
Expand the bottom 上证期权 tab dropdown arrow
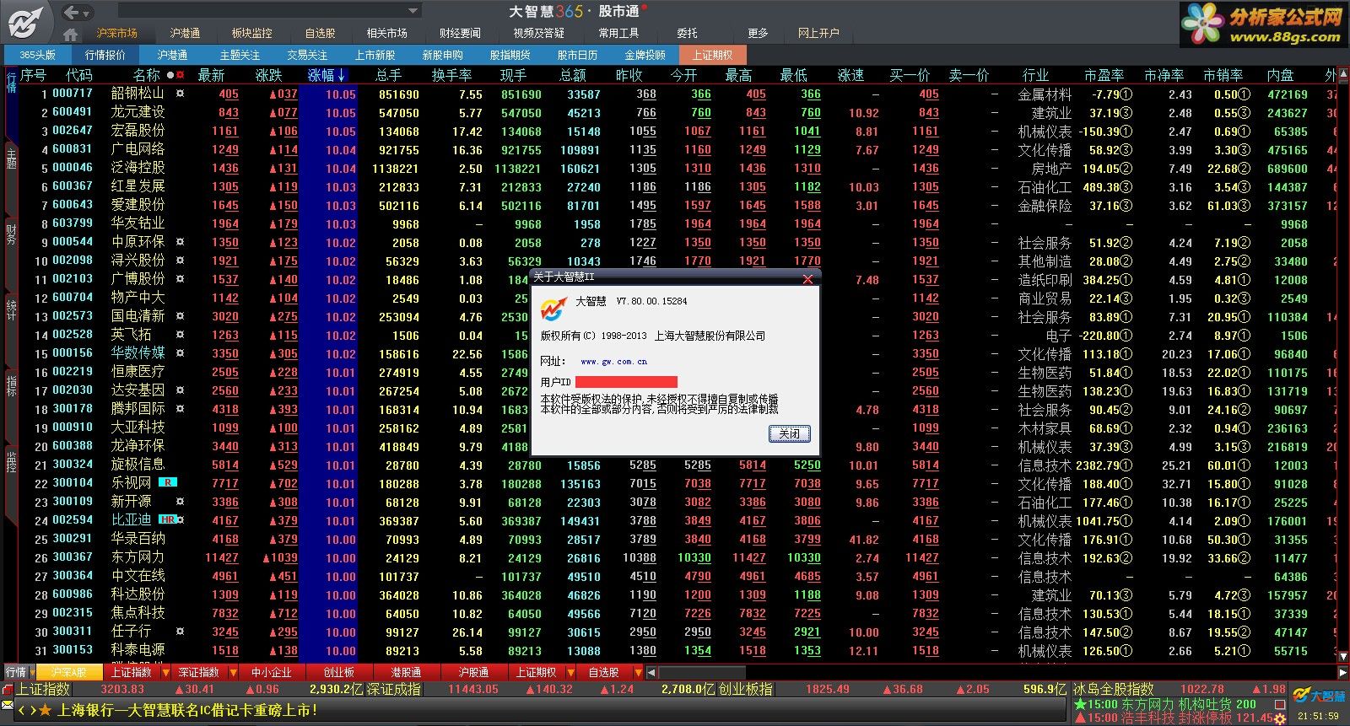pyautogui.click(x=570, y=673)
